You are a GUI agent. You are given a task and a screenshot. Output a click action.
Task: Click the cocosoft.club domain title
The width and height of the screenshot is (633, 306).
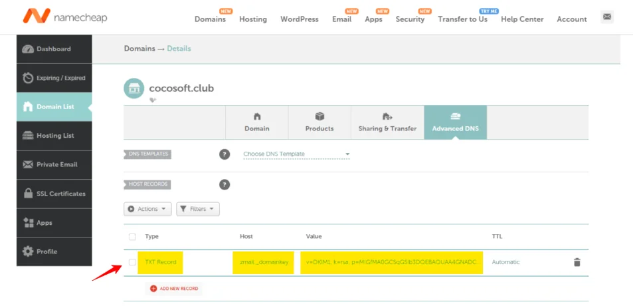(182, 88)
